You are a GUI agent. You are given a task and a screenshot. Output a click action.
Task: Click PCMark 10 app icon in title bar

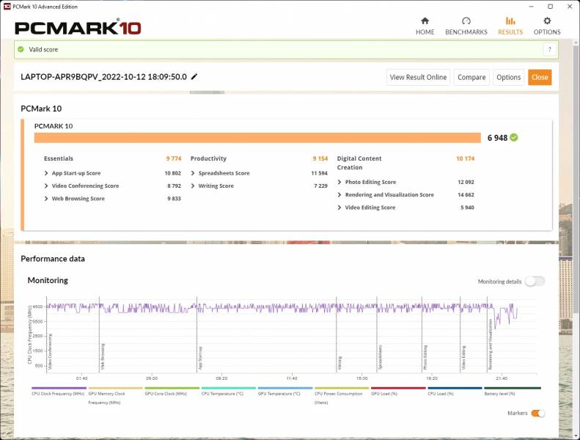click(x=7, y=7)
